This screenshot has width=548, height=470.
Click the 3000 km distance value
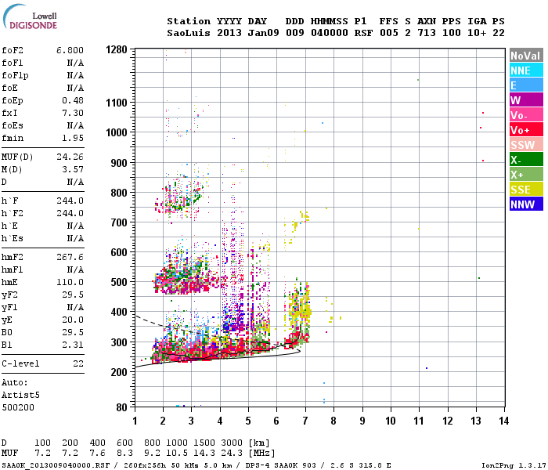232,443
